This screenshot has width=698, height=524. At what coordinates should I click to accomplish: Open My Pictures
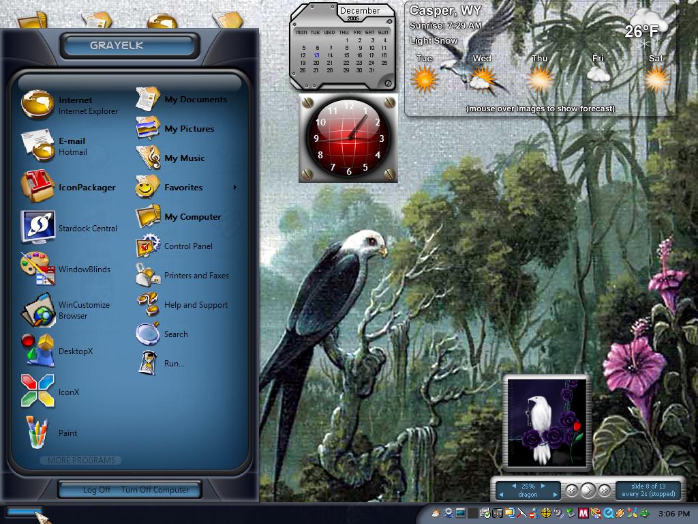pyautogui.click(x=175, y=128)
